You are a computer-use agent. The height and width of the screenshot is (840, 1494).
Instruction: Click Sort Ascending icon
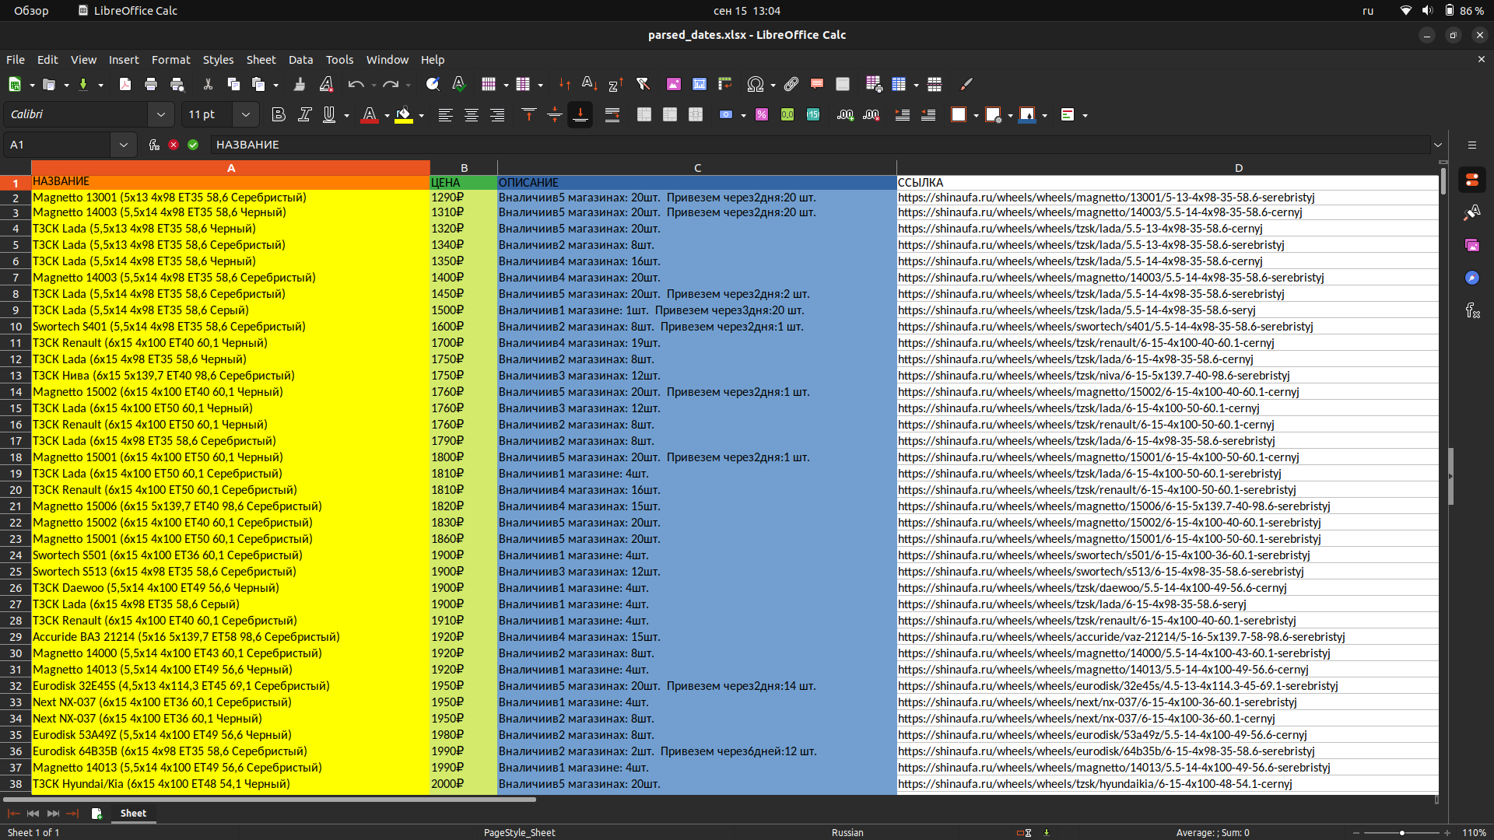590,85
